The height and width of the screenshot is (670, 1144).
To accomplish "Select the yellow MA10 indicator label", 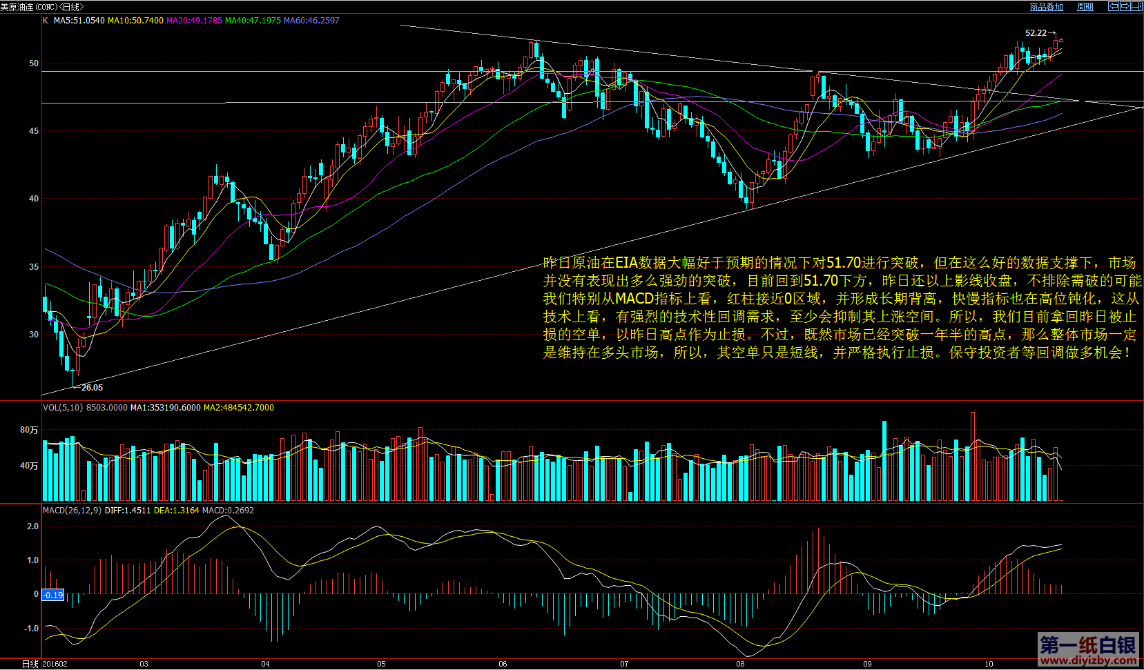I will tap(135, 21).
